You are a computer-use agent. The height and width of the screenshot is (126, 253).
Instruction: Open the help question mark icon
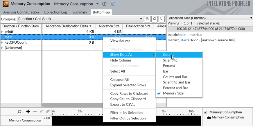(x=105, y=4)
